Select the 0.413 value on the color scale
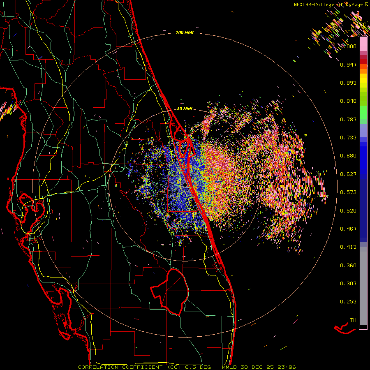 (348, 247)
